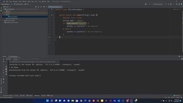Collapse the src folder

coord(5,15)
